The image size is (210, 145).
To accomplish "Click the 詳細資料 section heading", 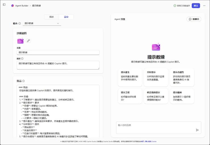I will tap(22, 33).
